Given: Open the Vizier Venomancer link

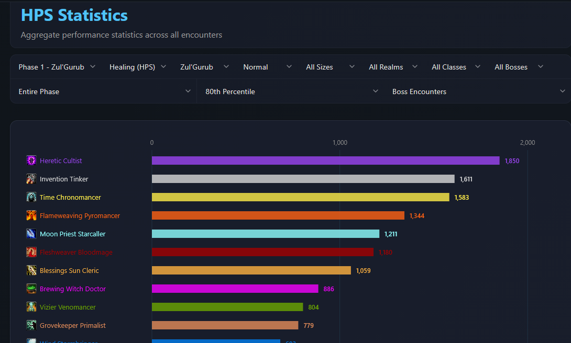Looking at the screenshot, I should 68,307.
